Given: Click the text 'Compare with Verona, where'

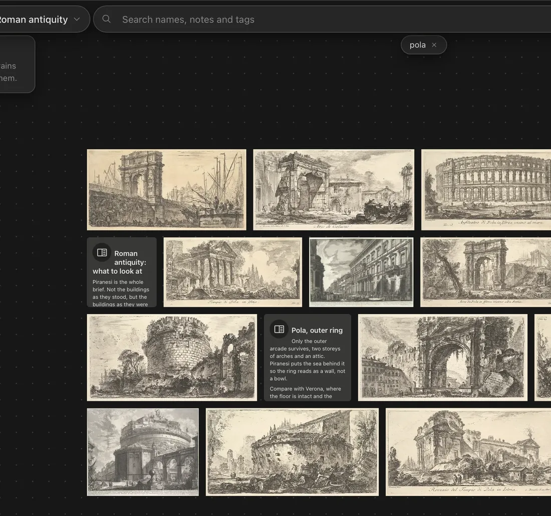Looking at the screenshot, I should point(306,393).
